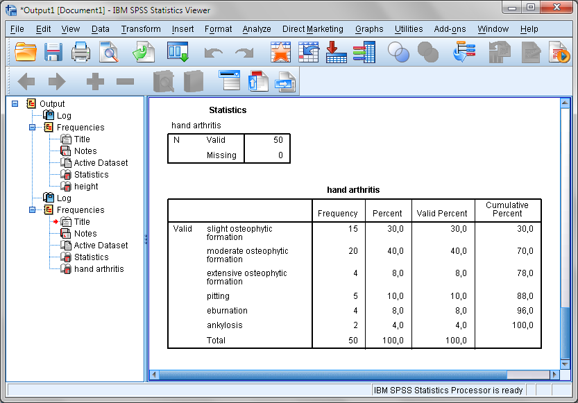Open the Help menu
Viewport: 578px width, 403px height.
[x=529, y=29]
